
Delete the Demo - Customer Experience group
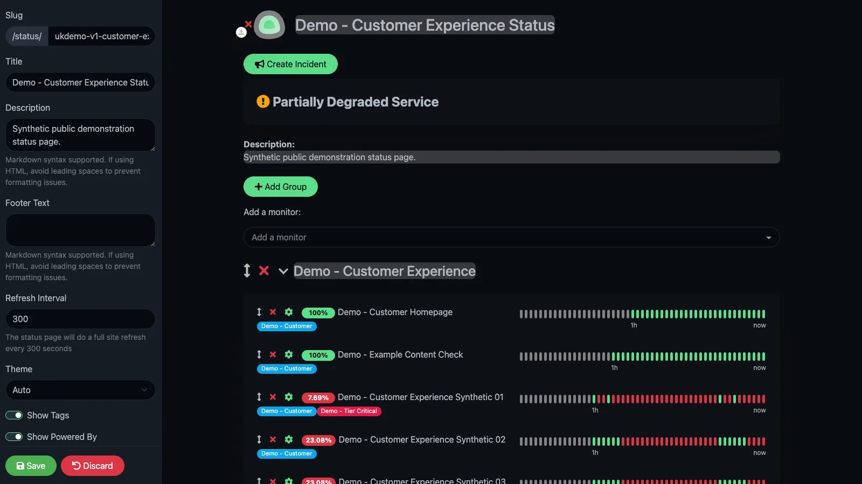click(x=264, y=271)
